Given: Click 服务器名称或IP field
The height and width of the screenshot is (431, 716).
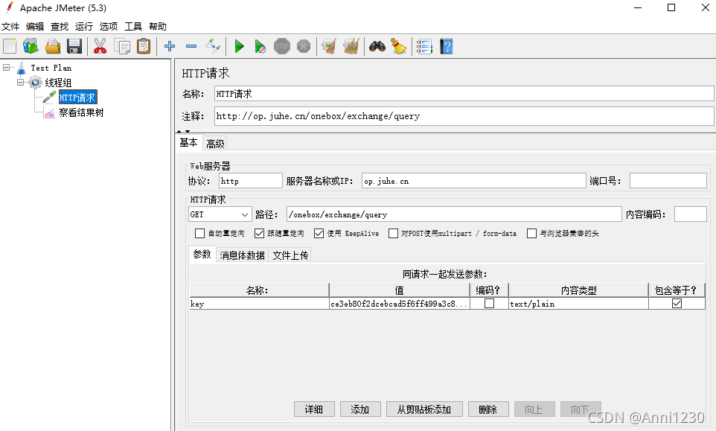Looking at the screenshot, I should tap(474, 181).
